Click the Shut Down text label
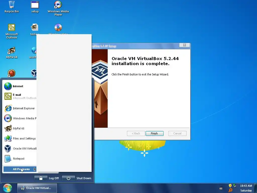The height and width of the screenshot is (193, 257). coord(84,178)
